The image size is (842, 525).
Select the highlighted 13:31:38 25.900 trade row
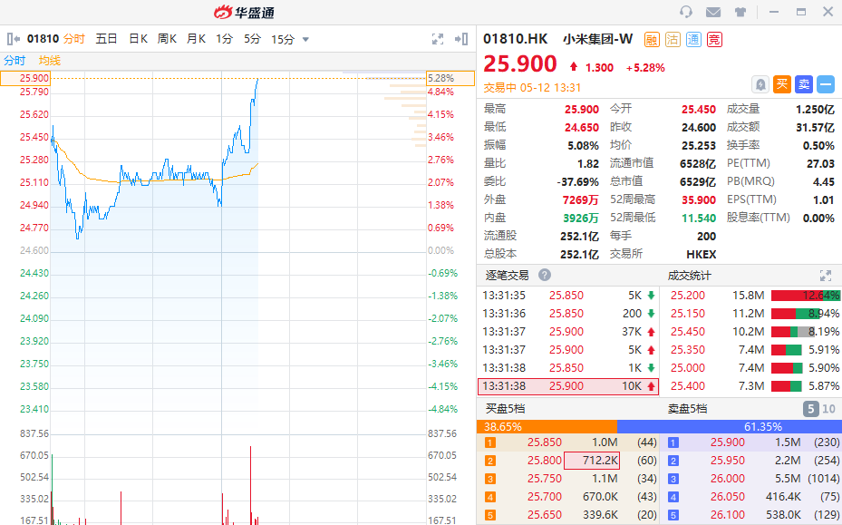click(x=568, y=386)
